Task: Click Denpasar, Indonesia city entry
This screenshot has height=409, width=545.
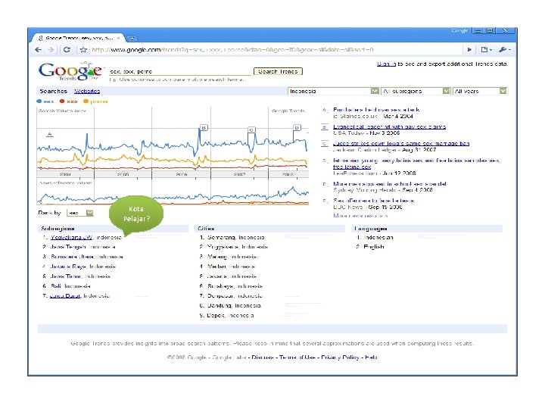Action: click(x=235, y=295)
